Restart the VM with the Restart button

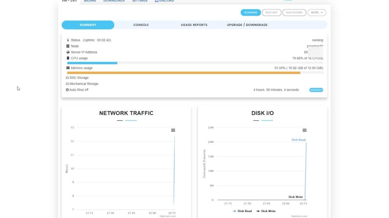(x=272, y=12)
